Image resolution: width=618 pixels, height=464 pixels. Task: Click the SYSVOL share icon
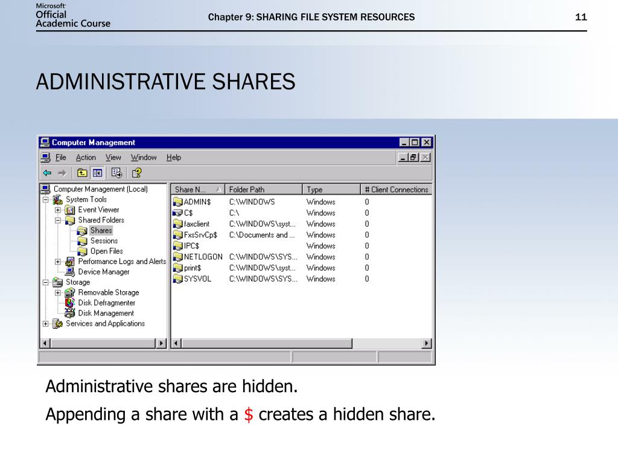coord(178,279)
